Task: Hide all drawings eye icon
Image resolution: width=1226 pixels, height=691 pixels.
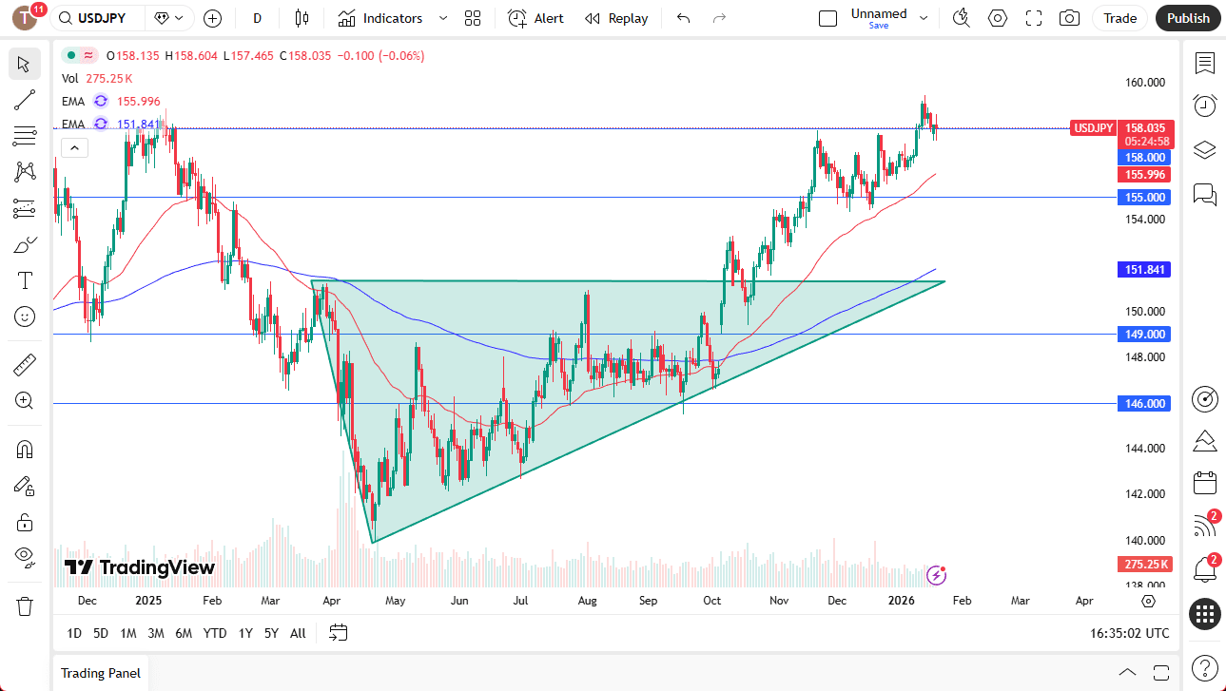Action: tap(25, 557)
